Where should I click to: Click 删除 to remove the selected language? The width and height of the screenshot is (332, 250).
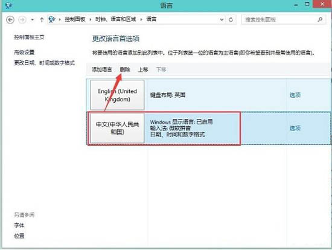tap(125, 69)
